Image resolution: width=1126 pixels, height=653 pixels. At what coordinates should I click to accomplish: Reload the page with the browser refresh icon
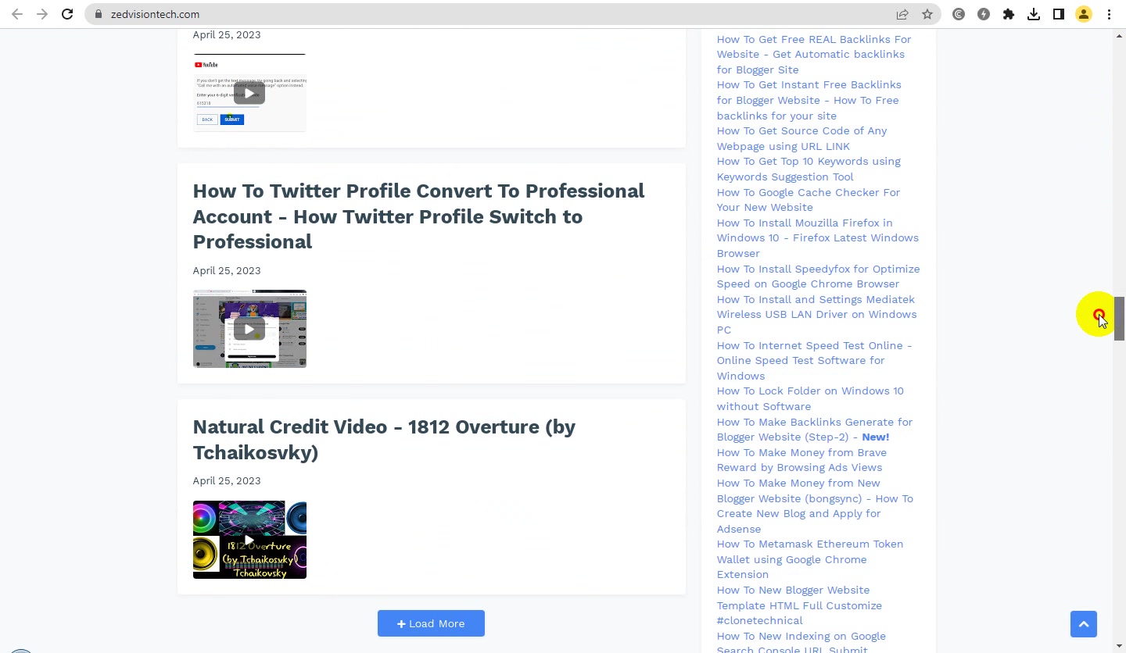(67, 14)
